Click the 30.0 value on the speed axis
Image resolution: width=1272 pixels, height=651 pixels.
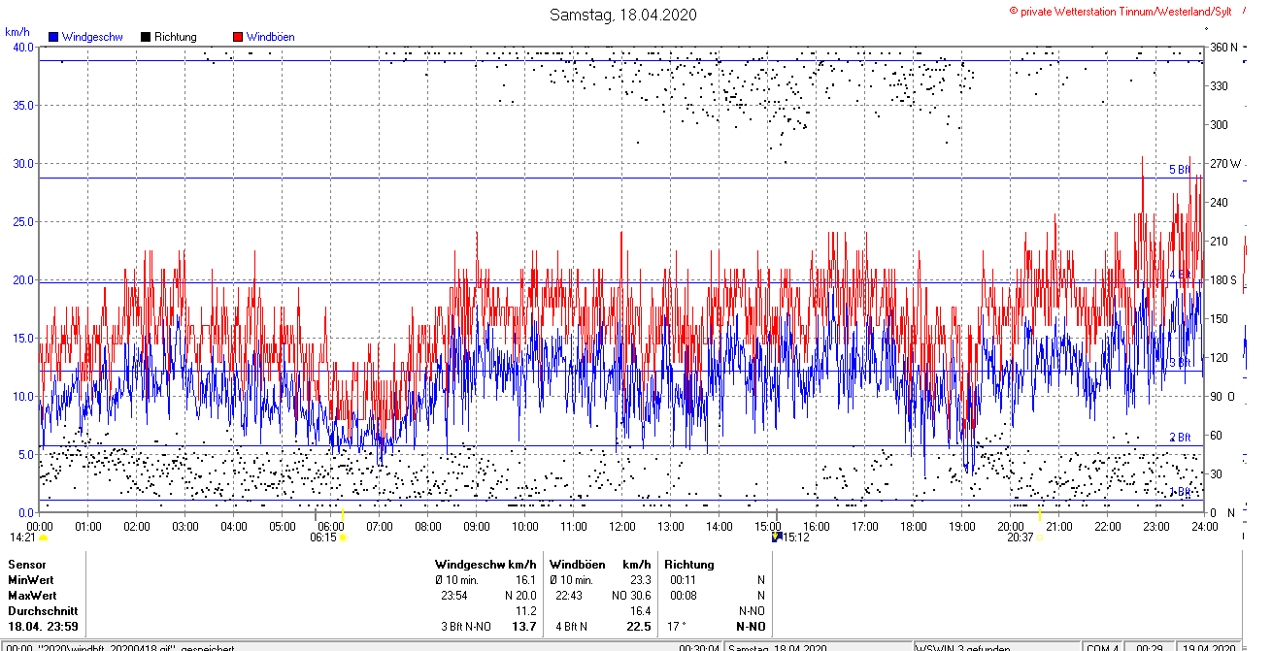pos(23,163)
